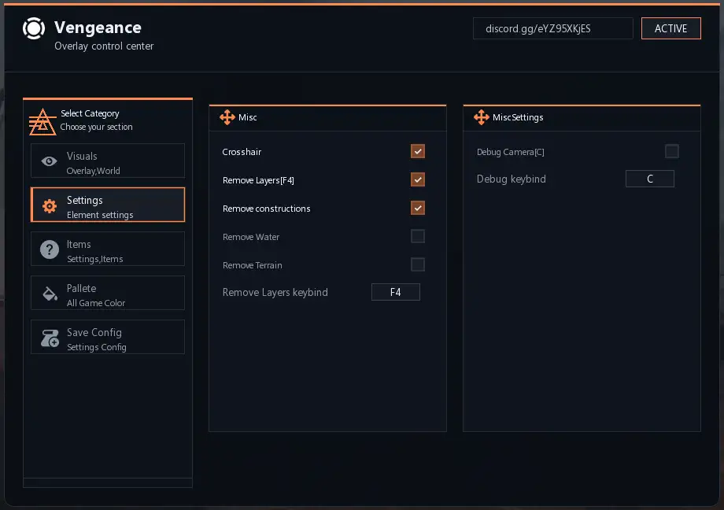The image size is (724, 510).
Task: Click the Overlay,World subtitle
Action: [94, 171]
